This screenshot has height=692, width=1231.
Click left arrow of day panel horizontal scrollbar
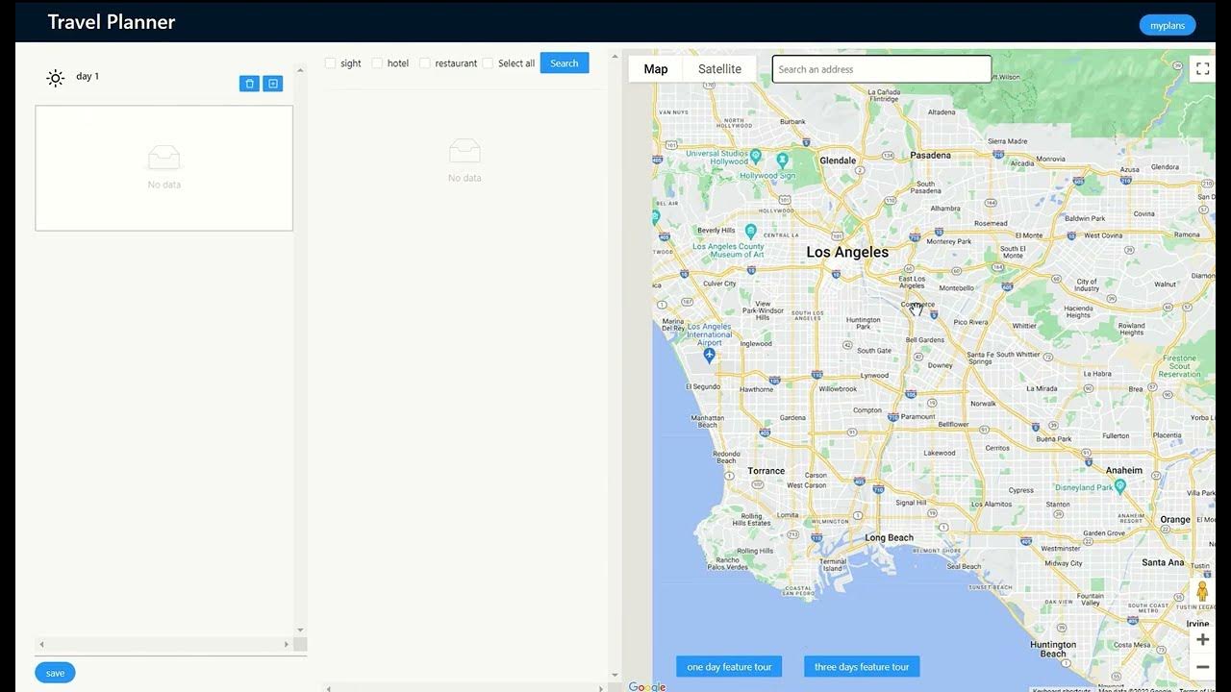pyautogui.click(x=41, y=644)
